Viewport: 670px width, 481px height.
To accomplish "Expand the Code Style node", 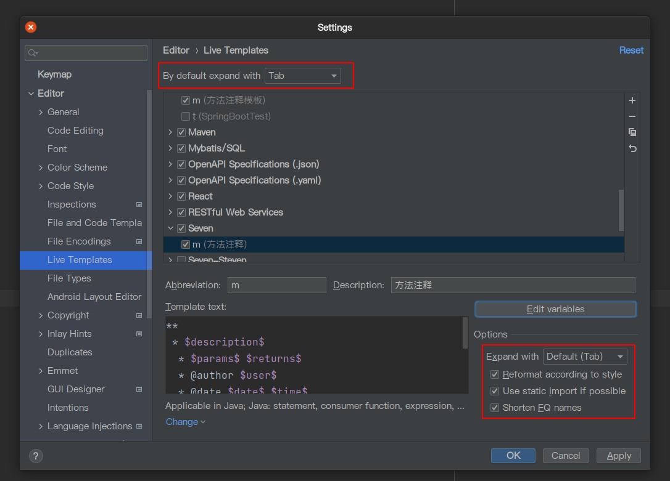I will click(x=41, y=186).
